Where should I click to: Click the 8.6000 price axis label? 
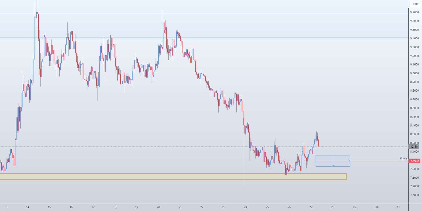[414, 108]
